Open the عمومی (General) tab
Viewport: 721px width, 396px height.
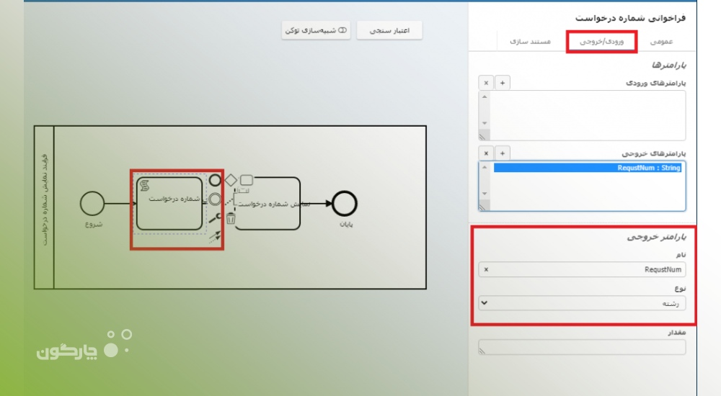coord(661,42)
